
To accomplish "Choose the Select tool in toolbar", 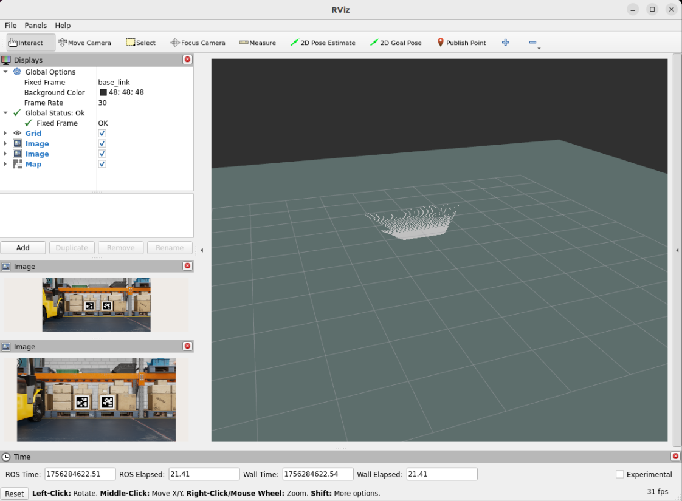I will pyautogui.click(x=140, y=43).
